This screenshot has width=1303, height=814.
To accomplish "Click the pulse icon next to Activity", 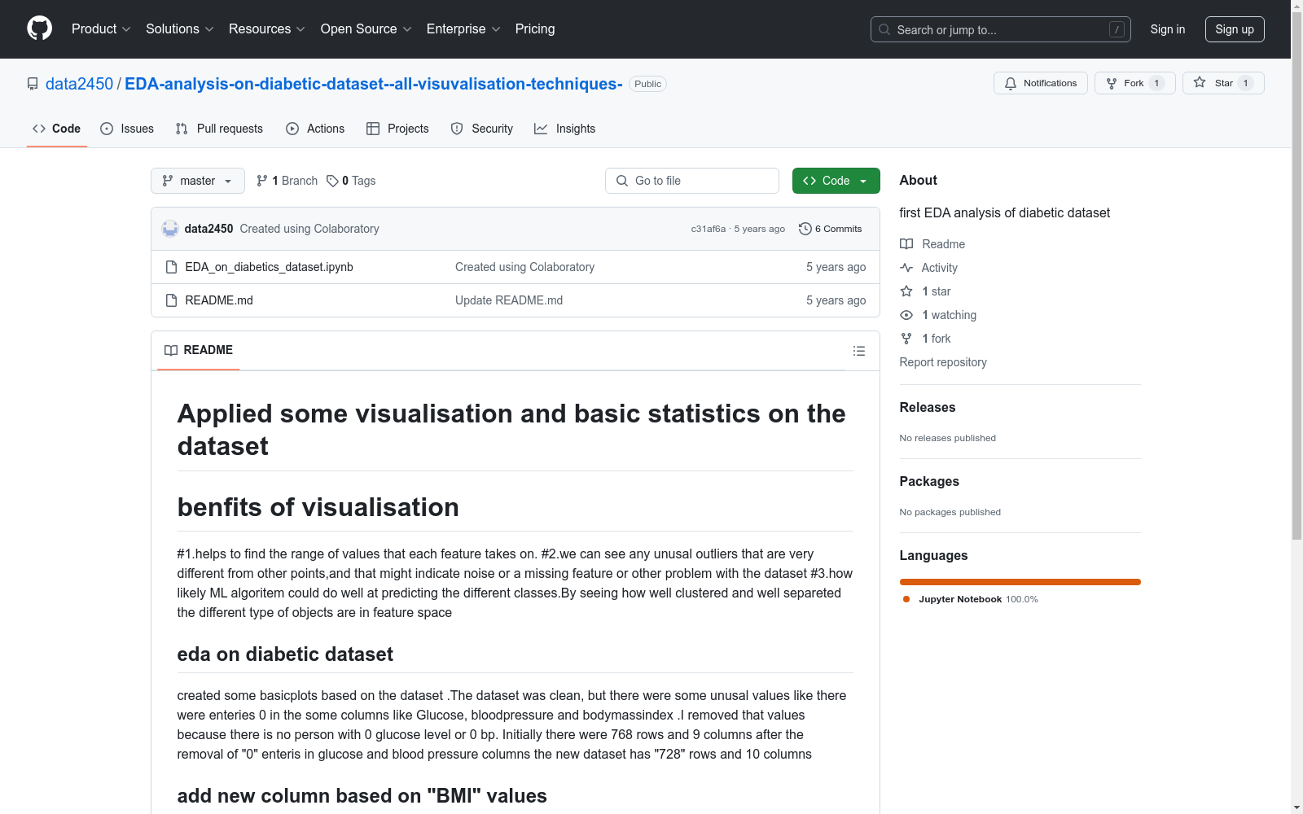I will point(906,268).
